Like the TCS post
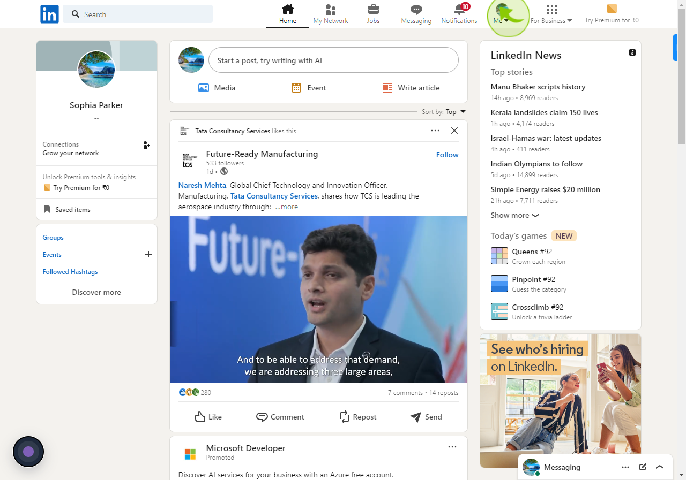The height and width of the screenshot is (480, 686). point(208,417)
